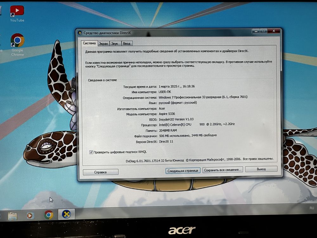Switch to the Ввод tab
Image resolution: width=317 pixels, height=238 pixels.
click(126, 43)
